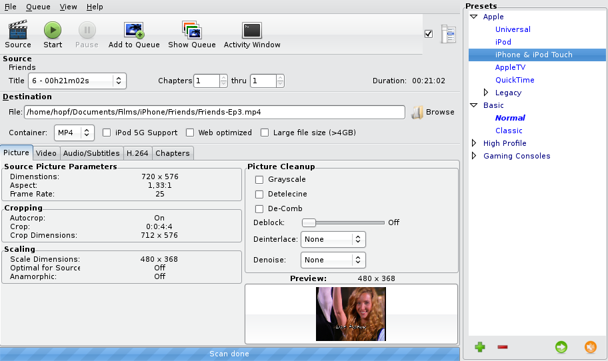Switch to the Audio/Subtitles tab
Image resolution: width=608 pixels, height=361 pixels.
tap(91, 153)
